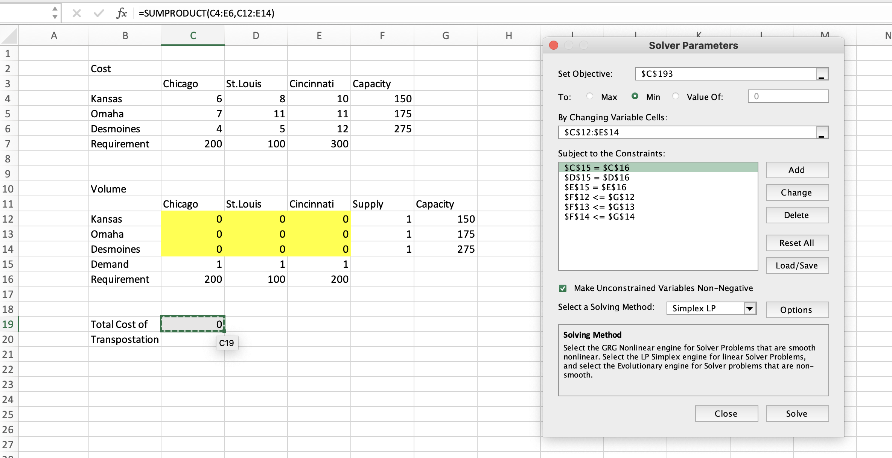Click the select-all corner triangle of sheet

tap(9, 36)
